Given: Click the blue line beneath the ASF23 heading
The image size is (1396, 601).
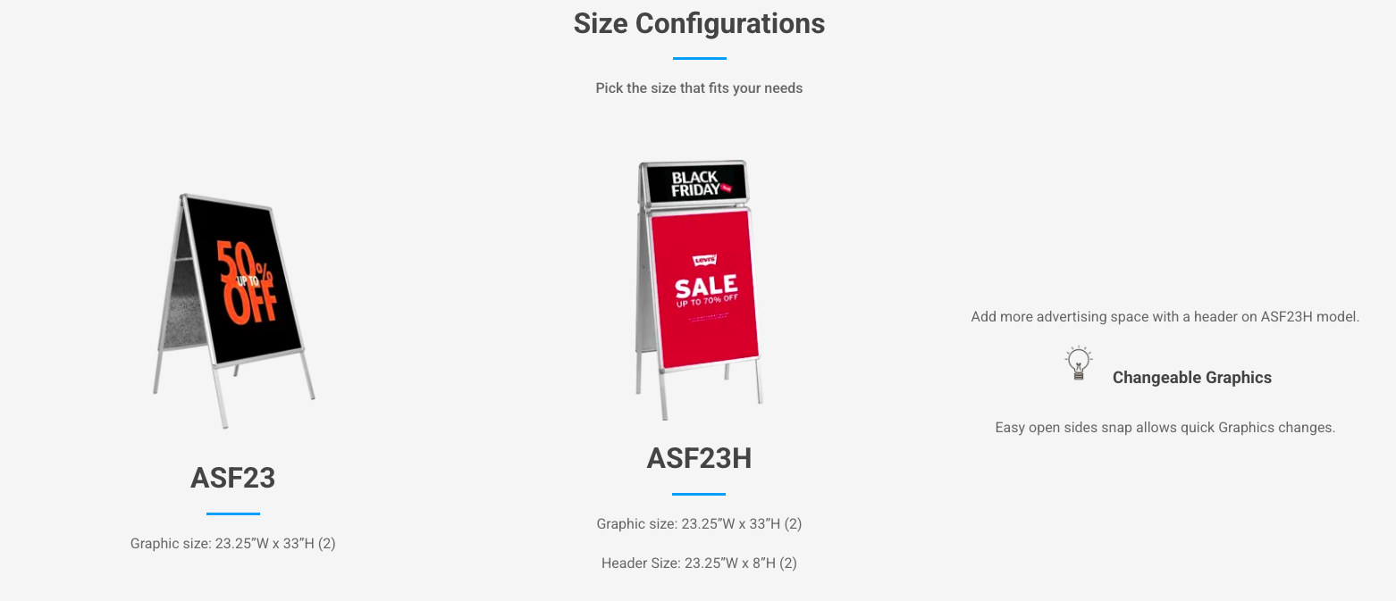Looking at the screenshot, I should point(232,513).
